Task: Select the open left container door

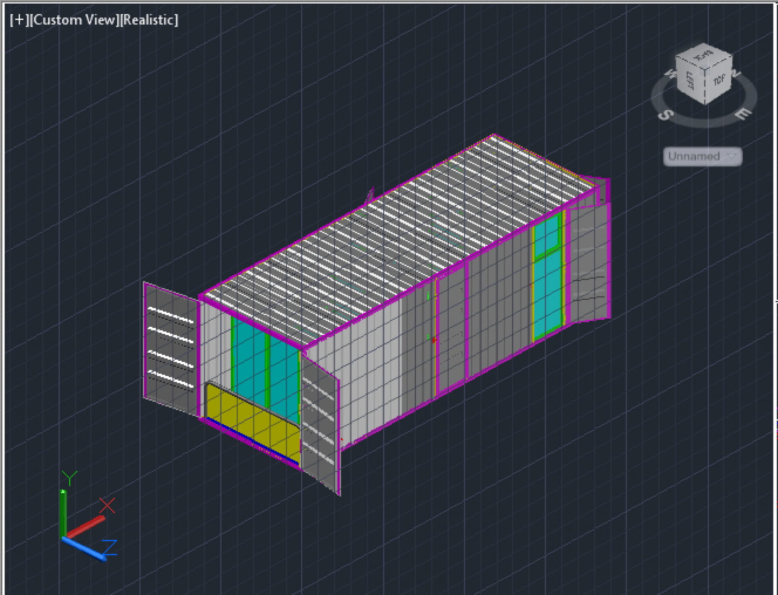Action: click(x=171, y=349)
